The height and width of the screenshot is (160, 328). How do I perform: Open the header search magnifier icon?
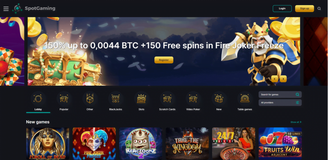tap(319, 9)
